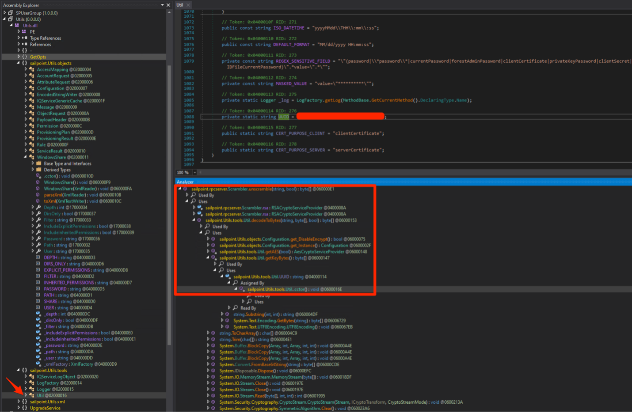Click the Assembly Explorer vertical scrollbar
This screenshot has width=632, height=413.
tap(169, 205)
